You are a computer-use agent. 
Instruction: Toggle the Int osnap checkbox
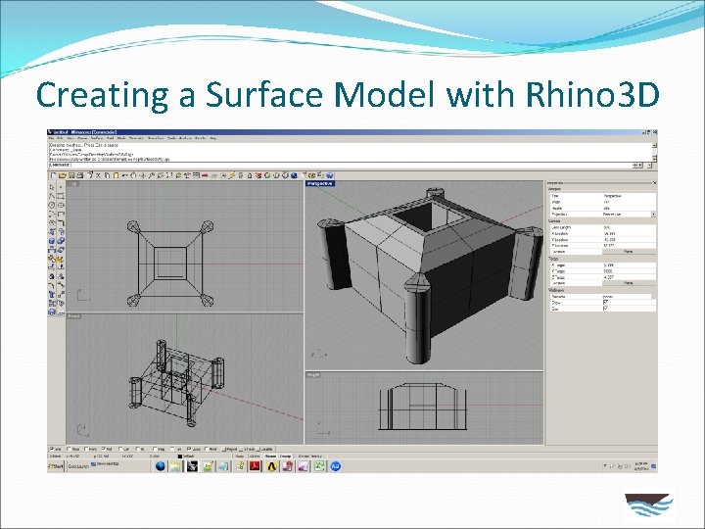(x=138, y=449)
